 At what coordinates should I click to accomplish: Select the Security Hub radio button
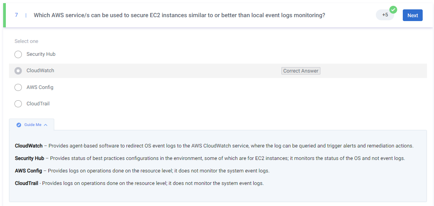coord(18,54)
